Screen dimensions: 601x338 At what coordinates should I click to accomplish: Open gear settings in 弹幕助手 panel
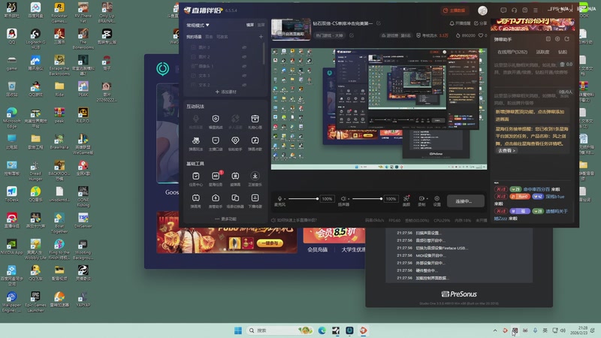pyautogui.click(x=557, y=39)
